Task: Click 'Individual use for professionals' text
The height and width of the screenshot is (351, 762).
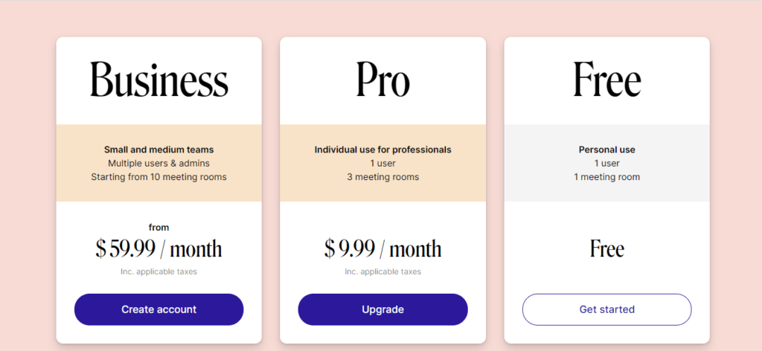Action: click(x=382, y=149)
